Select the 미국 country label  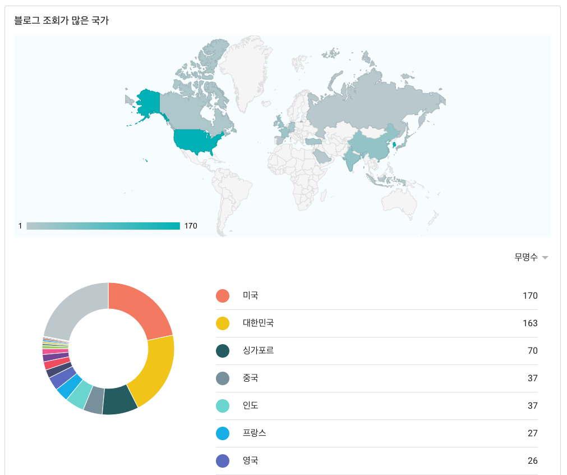click(x=250, y=295)
